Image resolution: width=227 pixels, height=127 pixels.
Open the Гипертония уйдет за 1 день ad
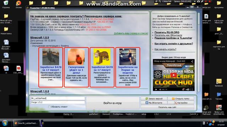point(76,67)
